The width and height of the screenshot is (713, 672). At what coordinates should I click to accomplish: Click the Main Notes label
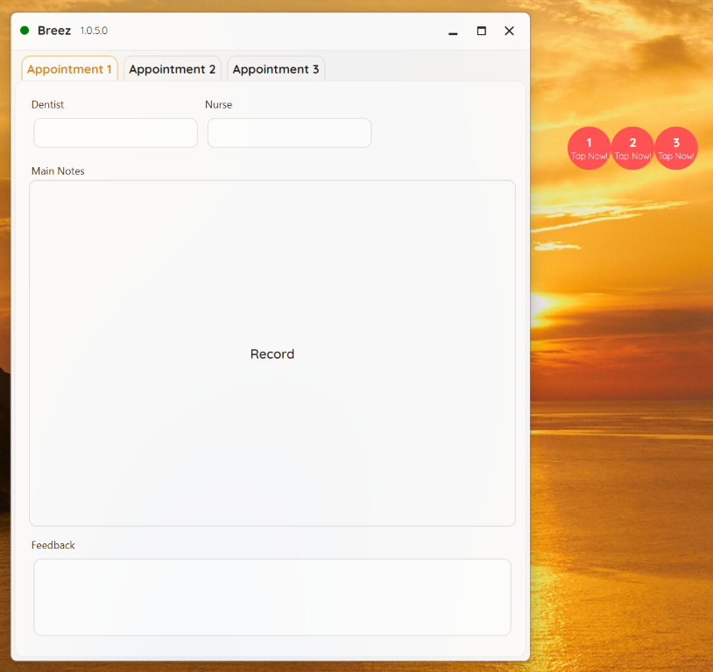[58, 171]
